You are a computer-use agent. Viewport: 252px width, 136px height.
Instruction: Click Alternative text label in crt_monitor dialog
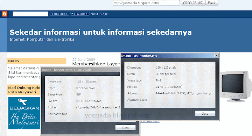point(137,100)
